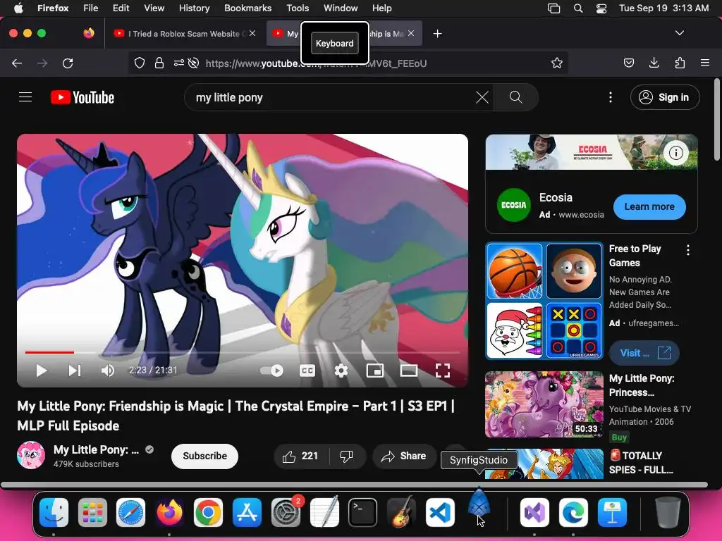
Task: Open Google Chrome from the Dock
Action: (208, 513)
